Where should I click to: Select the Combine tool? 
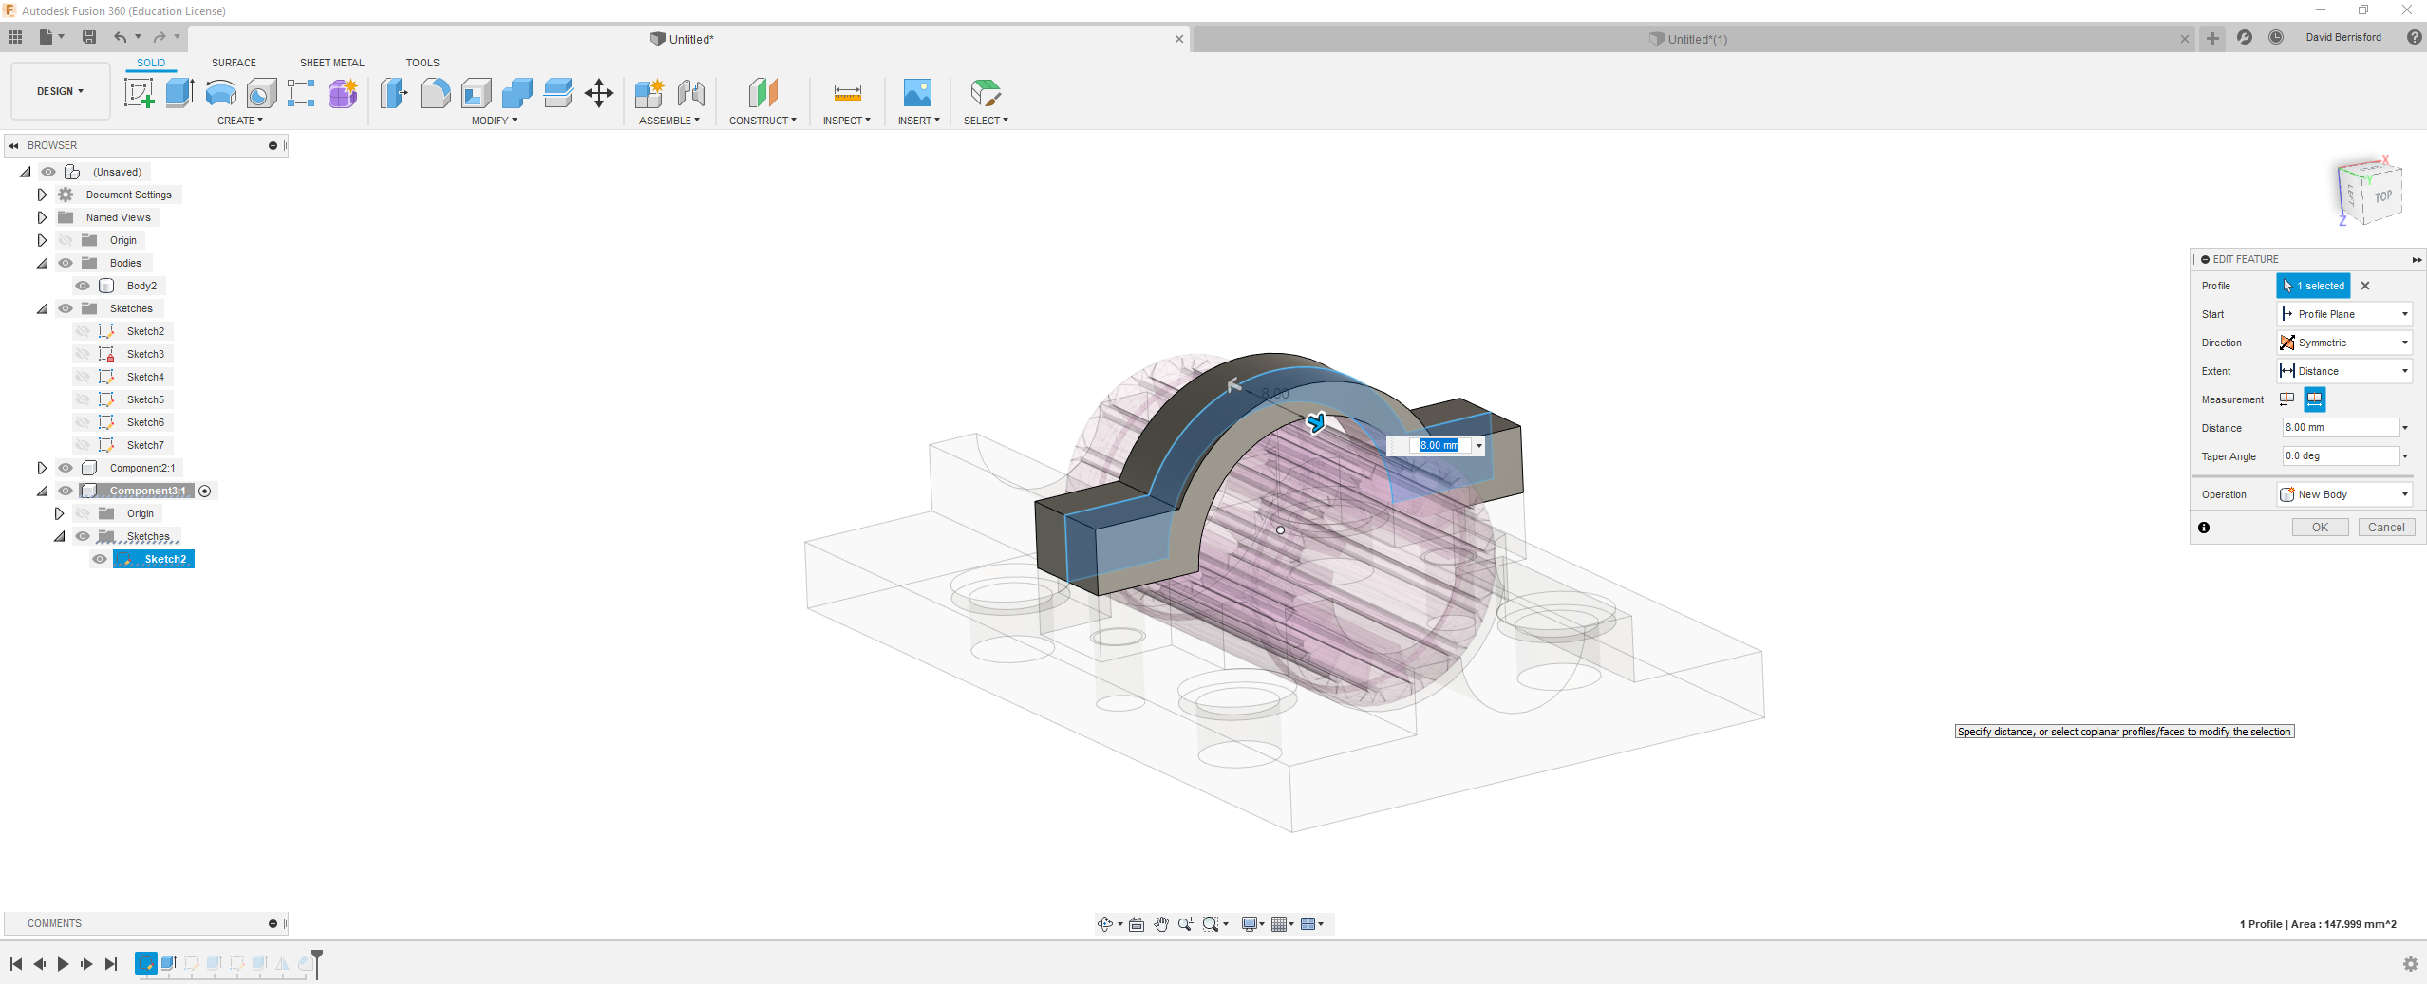tap(517, 93)
